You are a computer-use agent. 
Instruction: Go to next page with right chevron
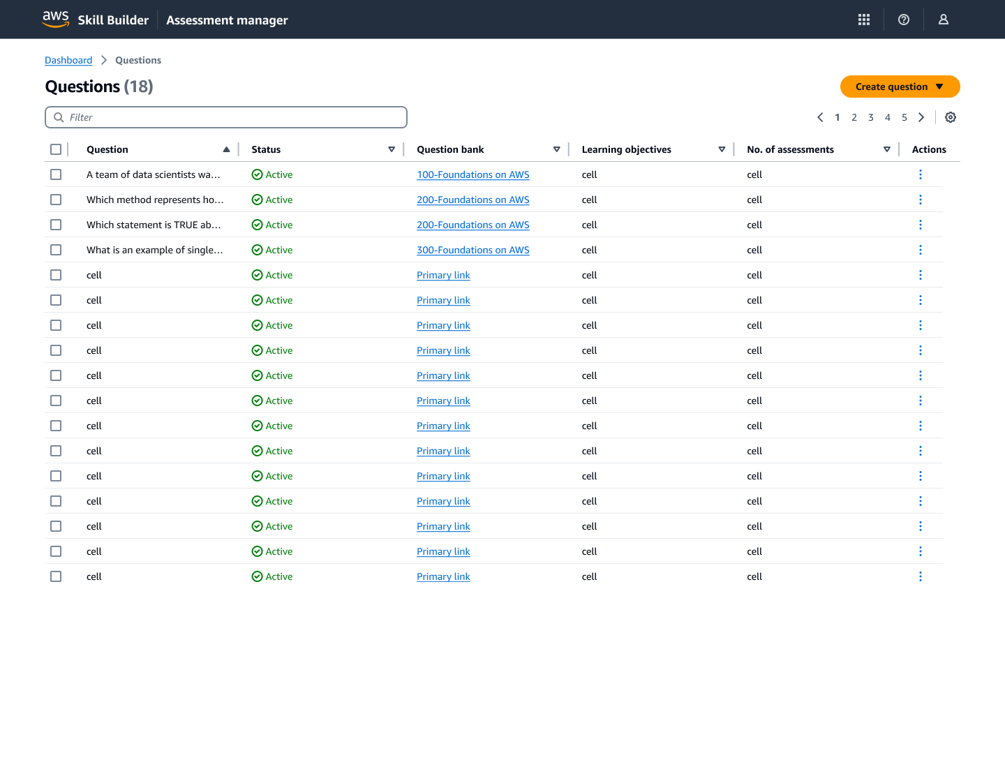tap(921, 117)
